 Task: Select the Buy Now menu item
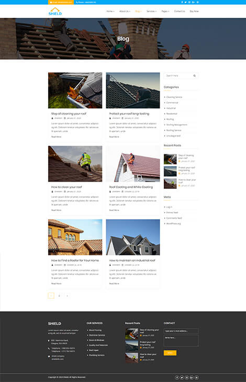click(x=194, y=11)
